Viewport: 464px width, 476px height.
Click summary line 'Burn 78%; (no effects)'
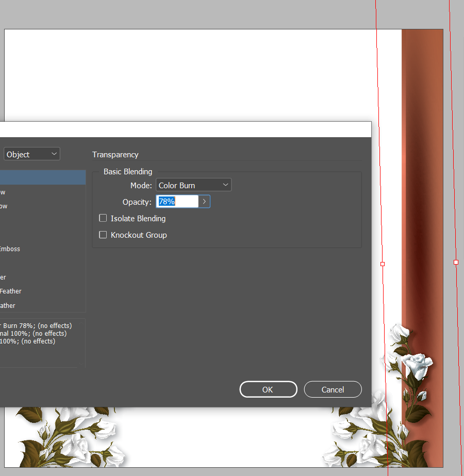pyautogui.click(x=37, y=326)
